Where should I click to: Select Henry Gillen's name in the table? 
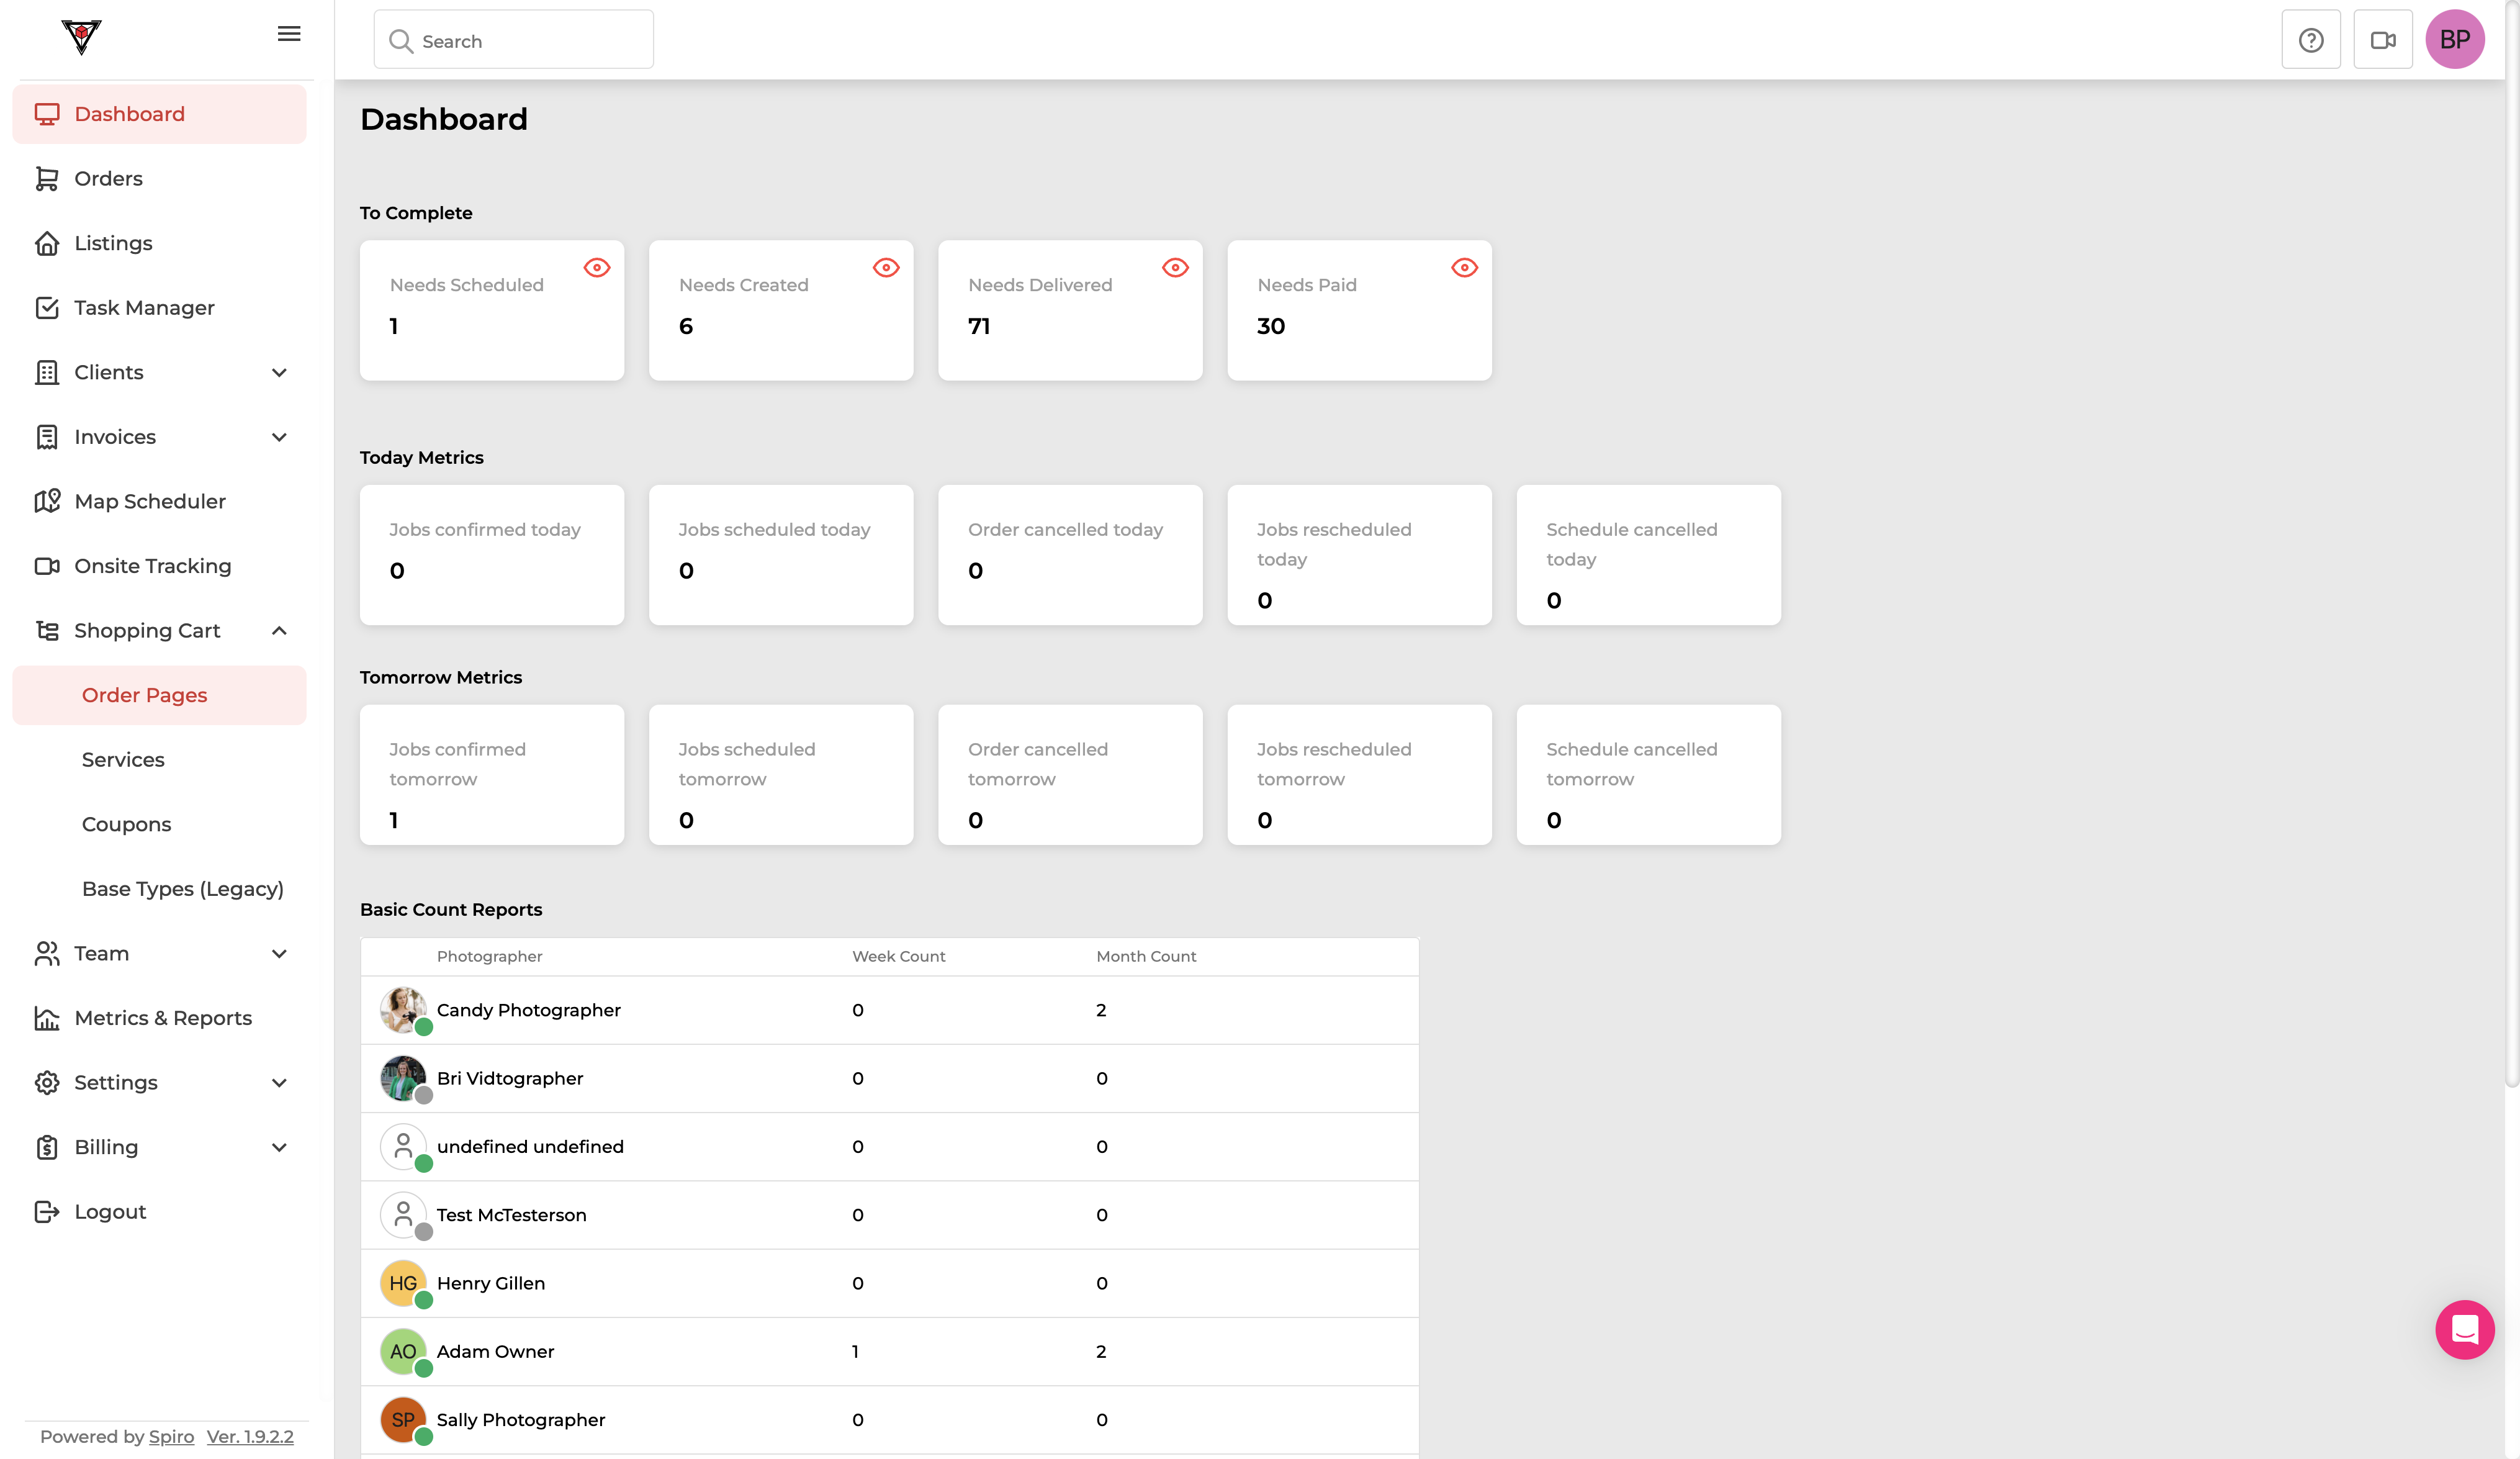(491, 1283)
